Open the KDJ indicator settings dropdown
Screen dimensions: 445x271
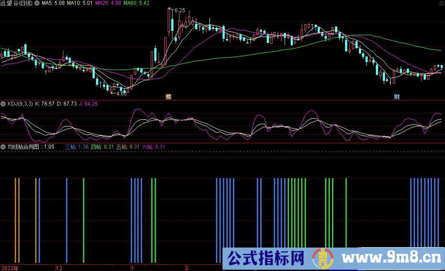[x=3, y=104]
